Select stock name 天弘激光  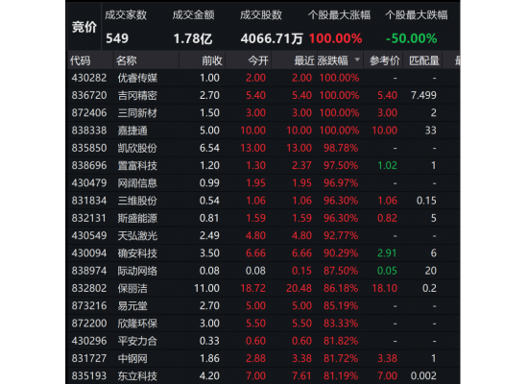click(137, 236)
